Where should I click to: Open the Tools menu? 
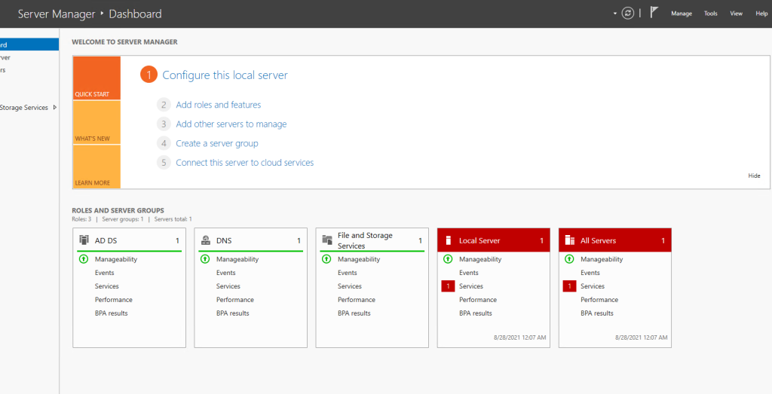710,14
